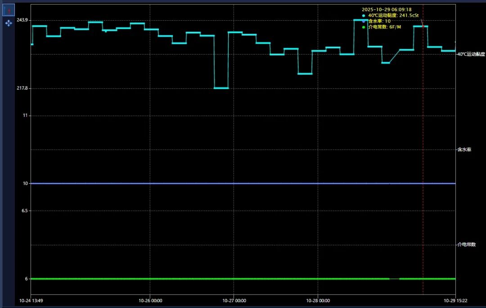Click the 40℃运动黏度 axis label on right
The image size is (486, 308).
[x=471, y=54]
